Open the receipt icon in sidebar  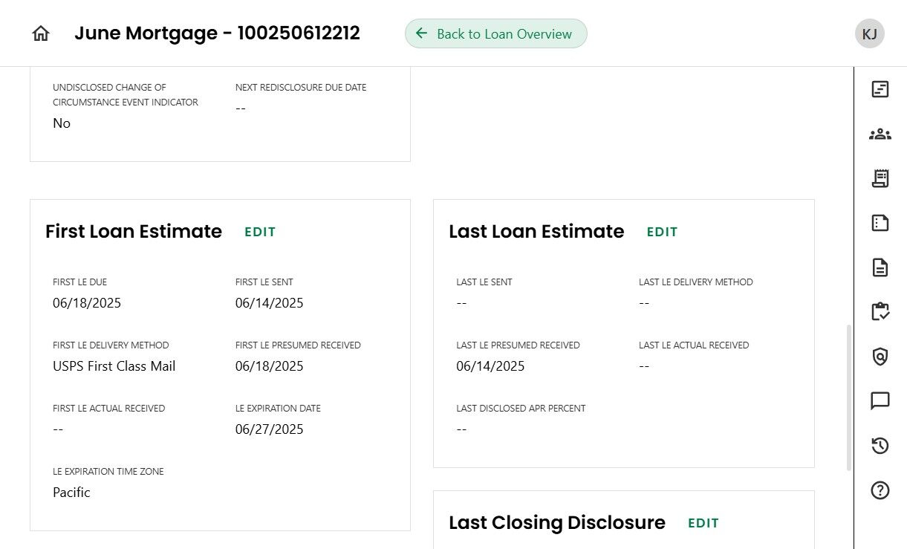(x=880, y=178)
